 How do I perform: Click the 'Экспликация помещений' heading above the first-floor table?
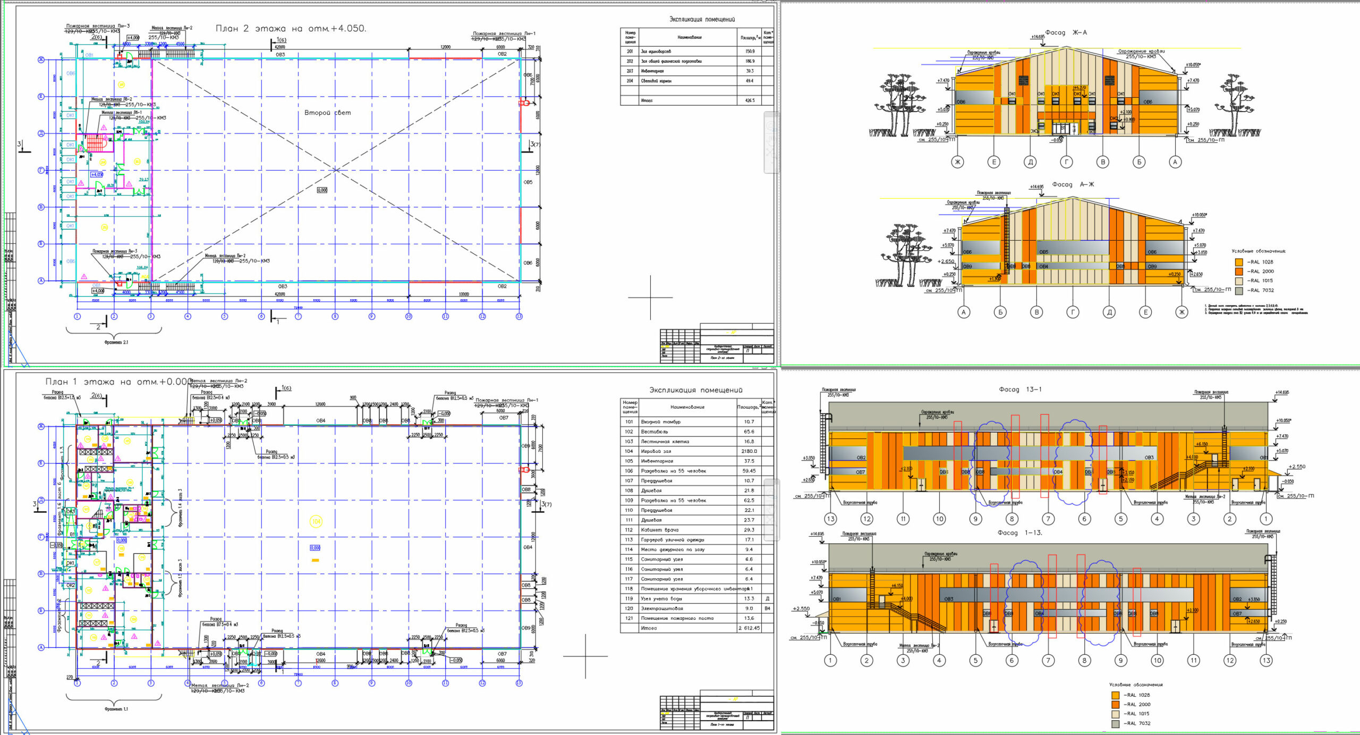click(x=696, y=390)
